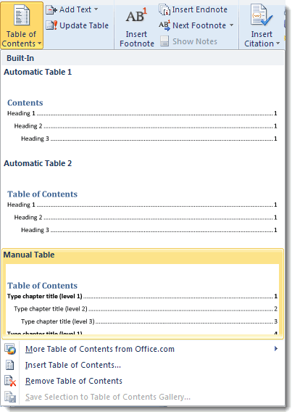The image size is (292, 412).
Task: Click the Table of Contents page icon
Action: click(22, 16)
